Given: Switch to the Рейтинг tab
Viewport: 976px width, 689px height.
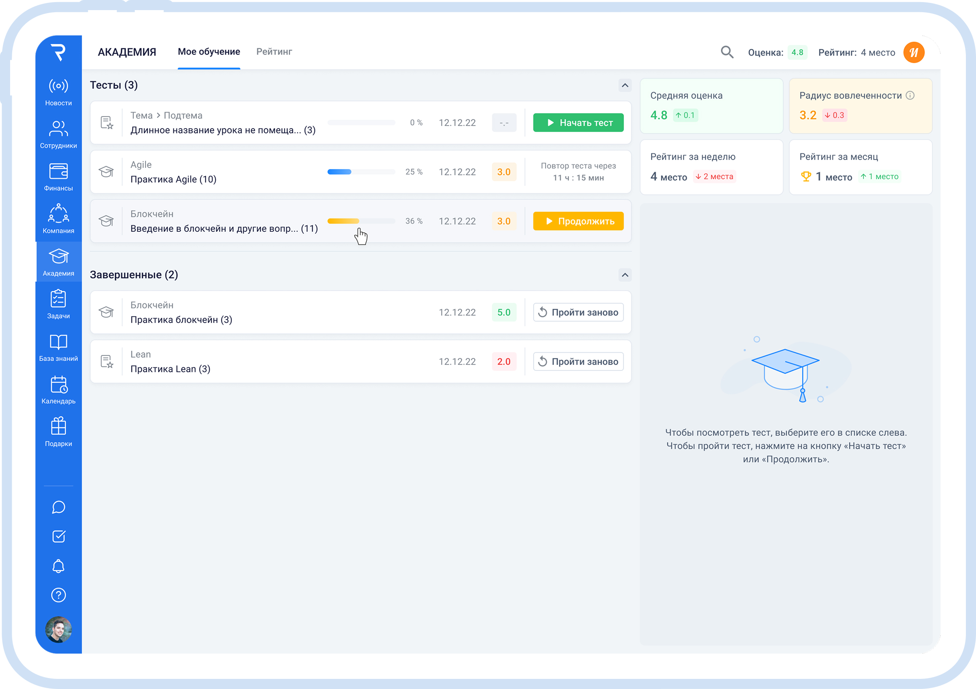Looking at the screenshot, I should click(274, 52).
